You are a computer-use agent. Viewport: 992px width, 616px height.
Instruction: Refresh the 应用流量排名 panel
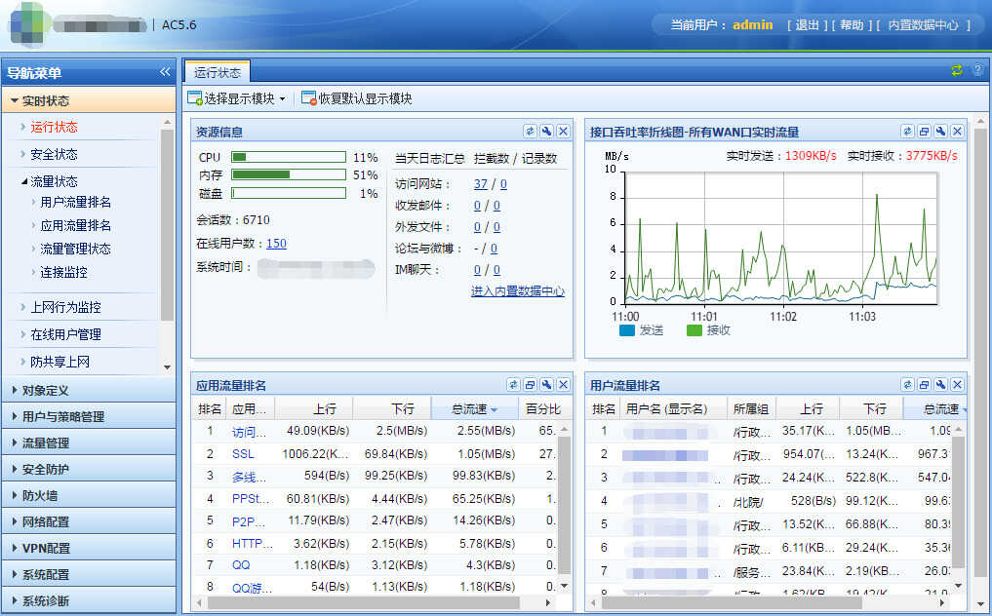click(x=514, y=385)
